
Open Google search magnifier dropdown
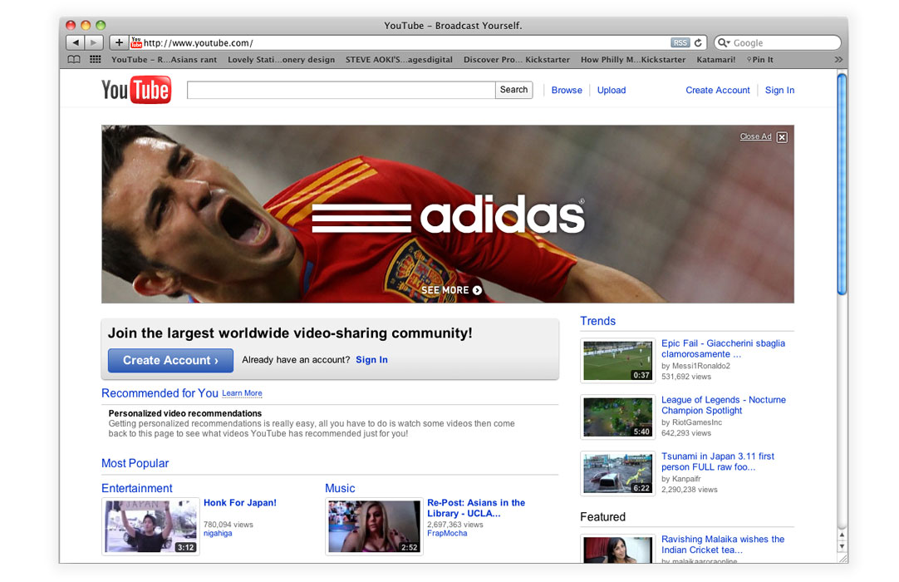coord(724,42)
